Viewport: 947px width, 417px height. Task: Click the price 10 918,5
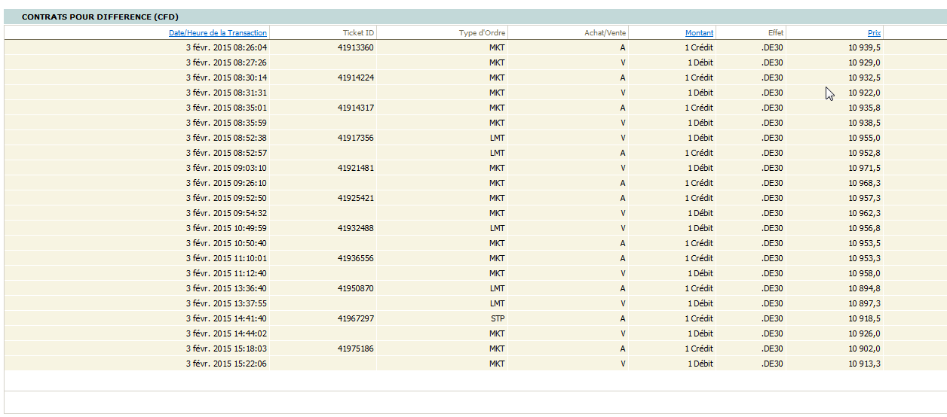point(864,318)
